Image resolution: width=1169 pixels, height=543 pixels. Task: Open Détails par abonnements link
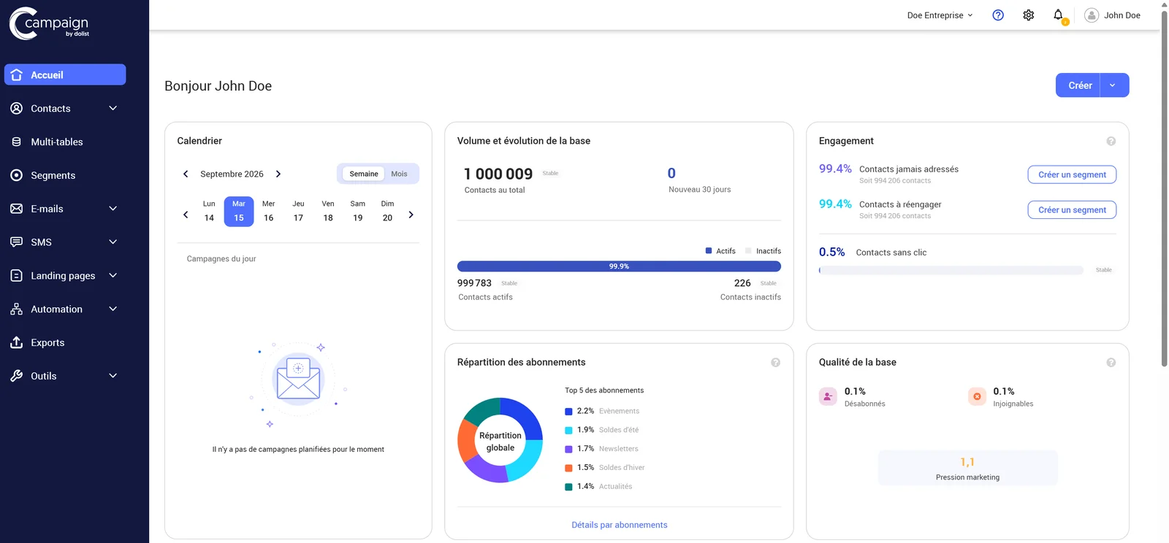[620, 525]
